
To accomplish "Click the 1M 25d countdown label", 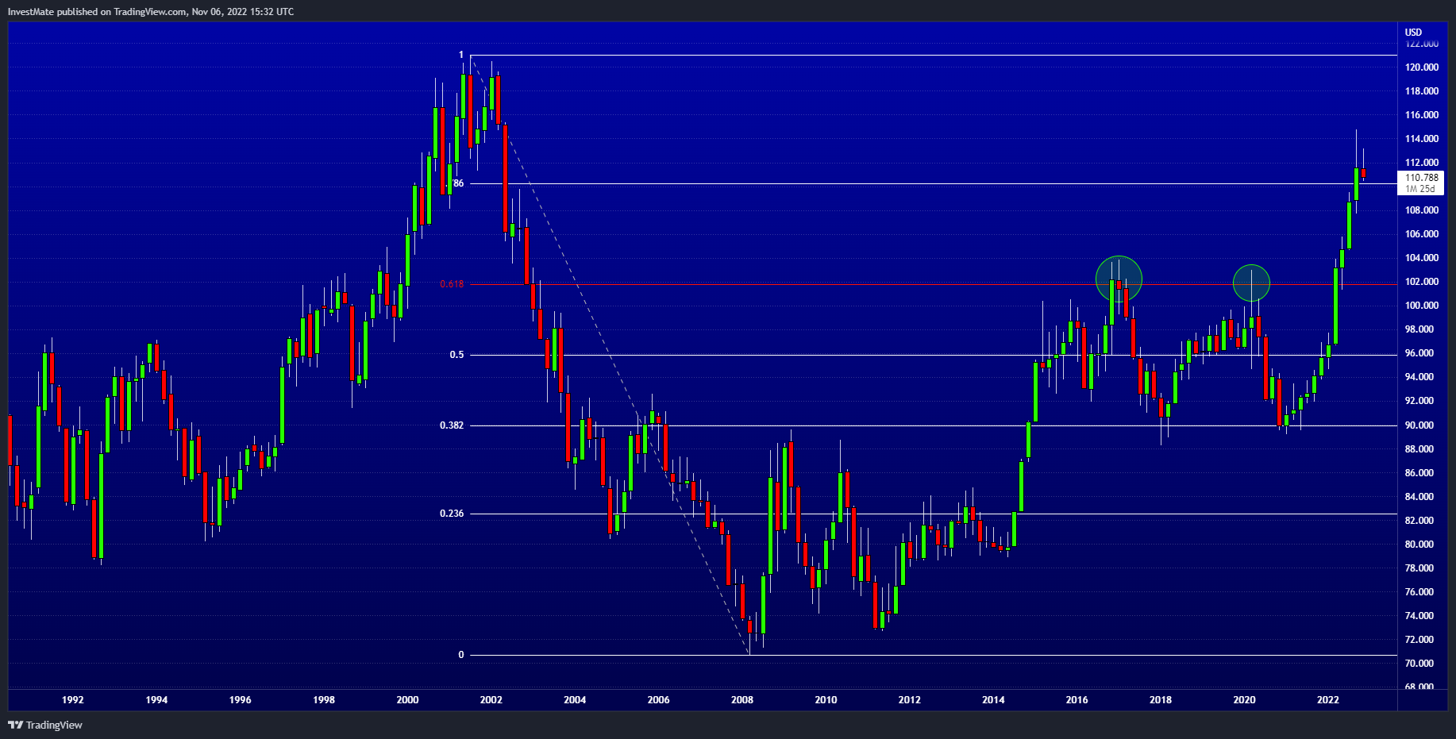I will (1419, 189).
